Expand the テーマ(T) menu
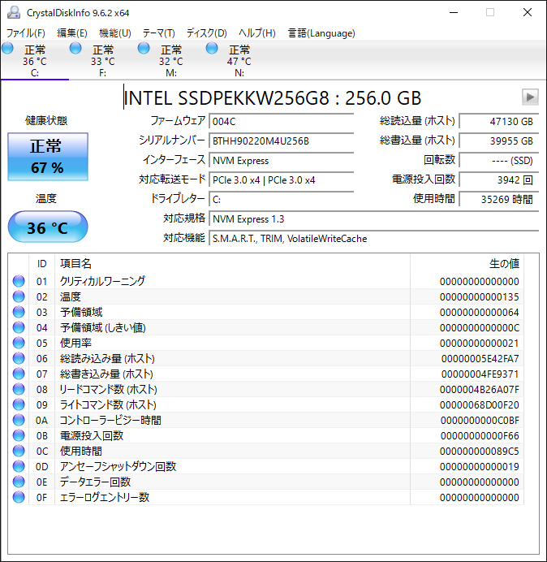Image resolution: width=547 pixels, height=562 pixels. [x=159, y=33]
